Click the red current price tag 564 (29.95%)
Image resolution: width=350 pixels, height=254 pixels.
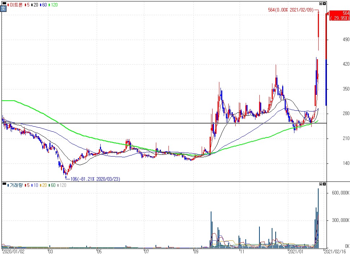tap(339, 16)
